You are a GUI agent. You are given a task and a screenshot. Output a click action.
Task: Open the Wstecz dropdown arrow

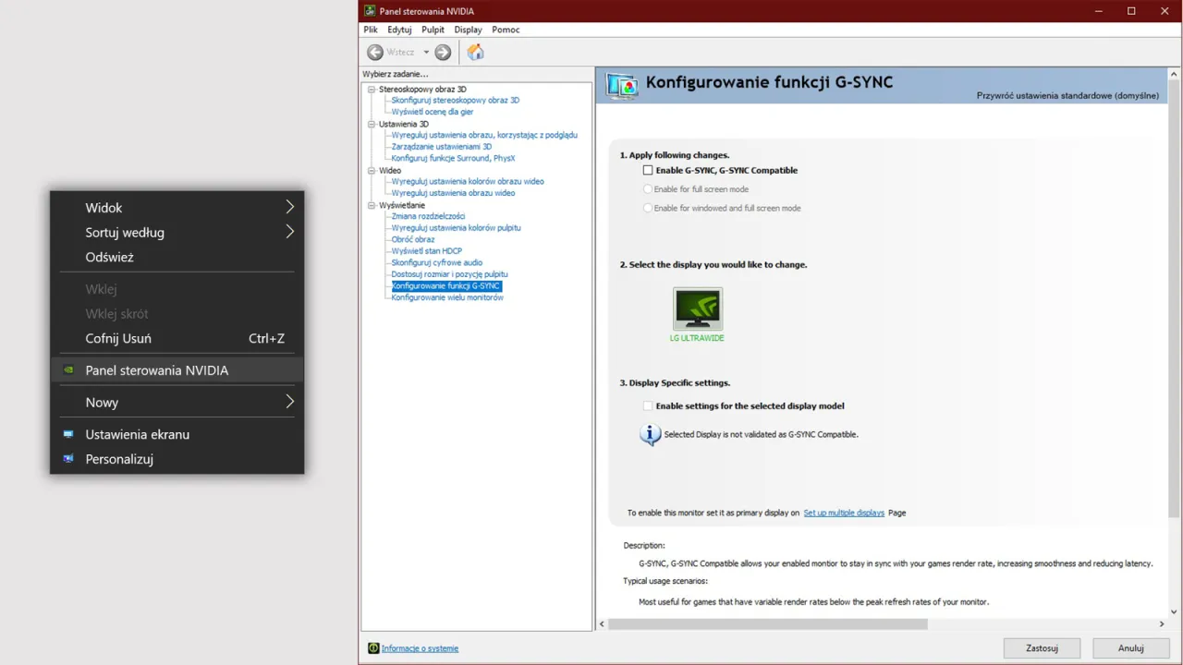click(x=425, y=52)
